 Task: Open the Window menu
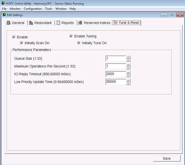(61, 9)
